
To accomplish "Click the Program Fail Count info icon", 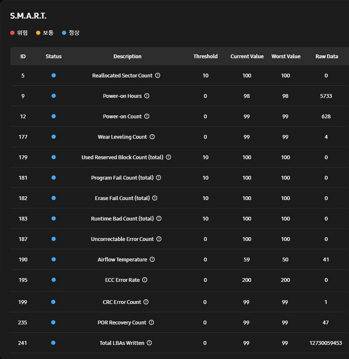I will click(x=159, y=178).
